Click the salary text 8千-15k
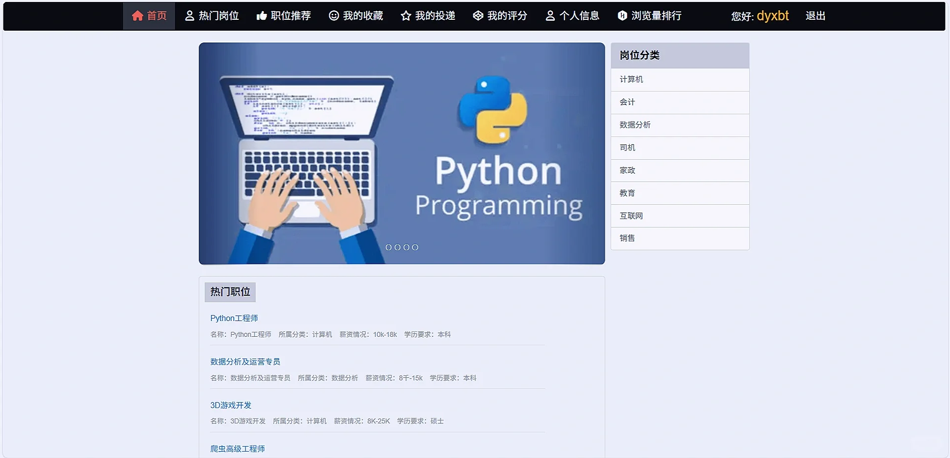The height and width of the screenshot is (458, 950). click(x=411, y=378)
